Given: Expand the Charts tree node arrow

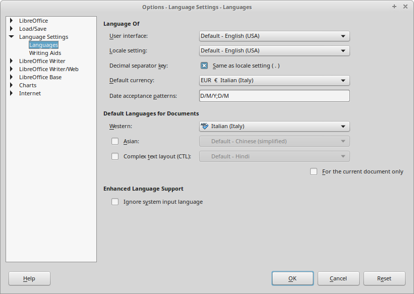Looking at the screenshot, I should [11, 85].
